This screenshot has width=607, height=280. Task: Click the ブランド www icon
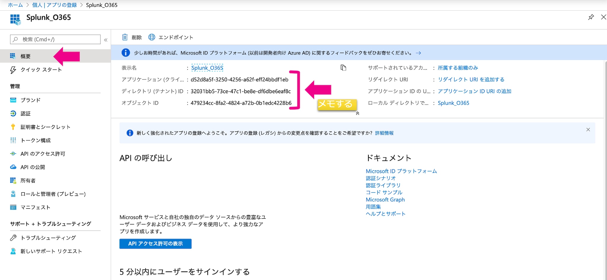(x=13, y=100)
